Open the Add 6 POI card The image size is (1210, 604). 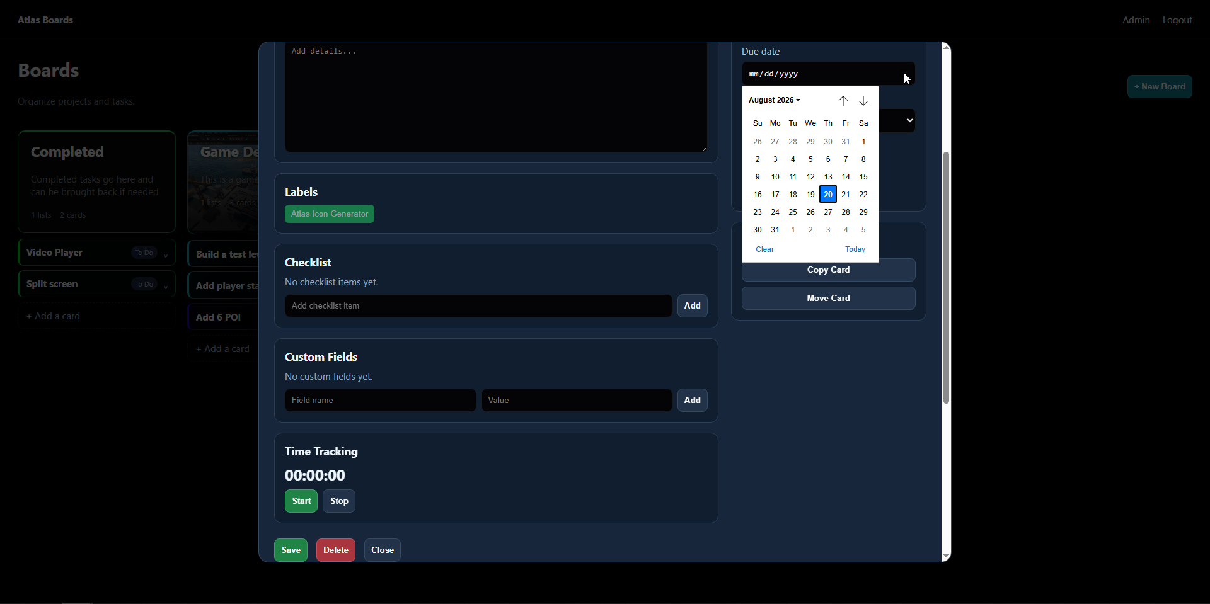pyautogui.click(x=223, y=317)
